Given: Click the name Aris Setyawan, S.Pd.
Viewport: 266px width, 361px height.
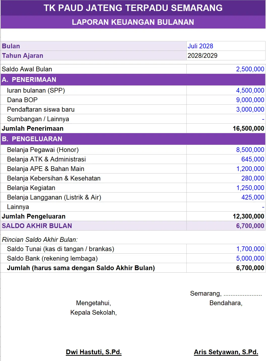Looking at the screenshot, I should point(226,352).
